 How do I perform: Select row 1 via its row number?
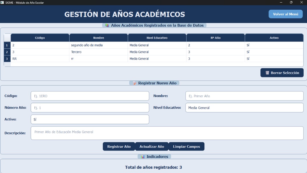[7, 45]
